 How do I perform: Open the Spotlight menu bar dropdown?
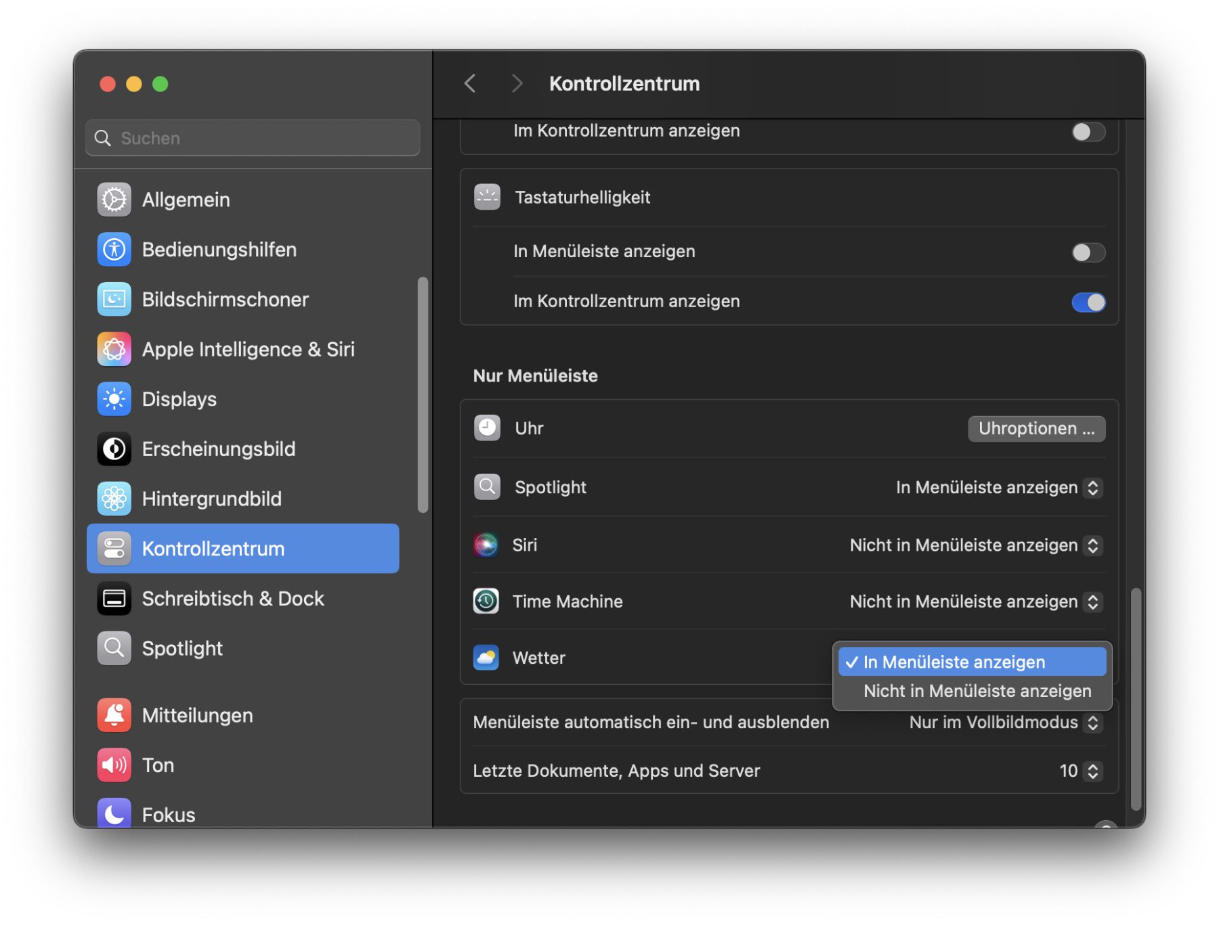999,487
